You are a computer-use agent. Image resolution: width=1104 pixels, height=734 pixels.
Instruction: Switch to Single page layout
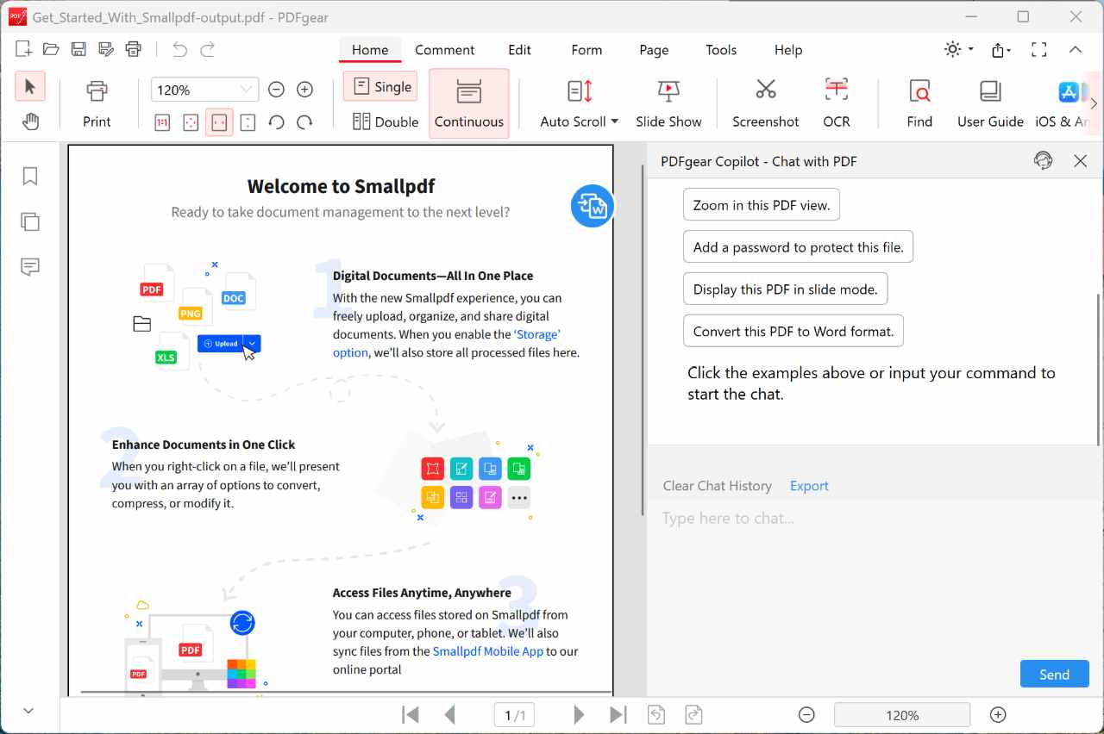[x=380, y=86]
